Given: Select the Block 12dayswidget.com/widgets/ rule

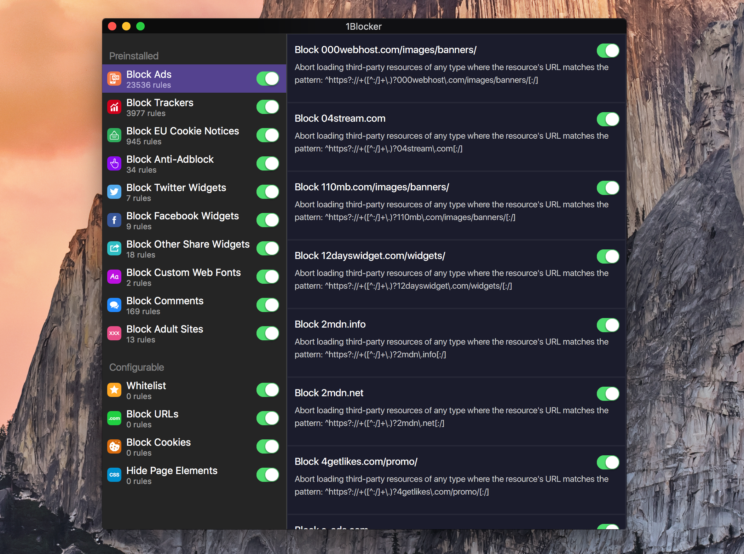Looking at the screenshot, I should tap(370, 256).
